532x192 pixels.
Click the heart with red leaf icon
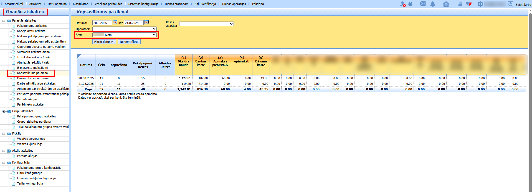[x=469, y=4]
